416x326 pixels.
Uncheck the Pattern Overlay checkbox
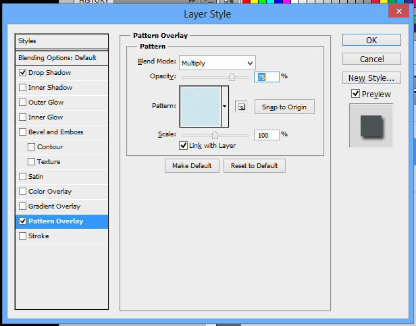click(22, 221)
